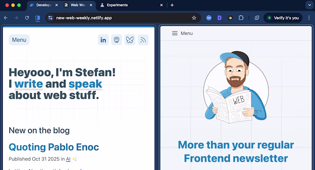Click the yellow macOS minimize window button

[13, 5]
